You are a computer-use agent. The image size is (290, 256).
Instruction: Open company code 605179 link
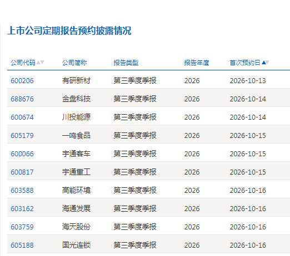coord(22,136)
